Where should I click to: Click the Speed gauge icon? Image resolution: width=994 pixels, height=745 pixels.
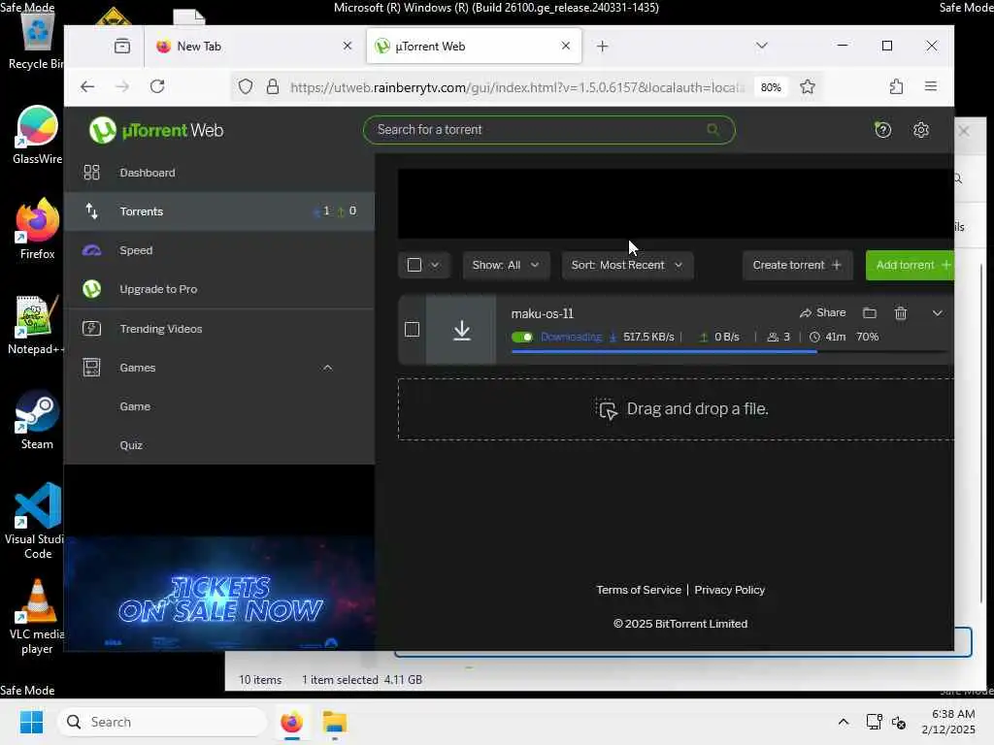click(92, 250)
